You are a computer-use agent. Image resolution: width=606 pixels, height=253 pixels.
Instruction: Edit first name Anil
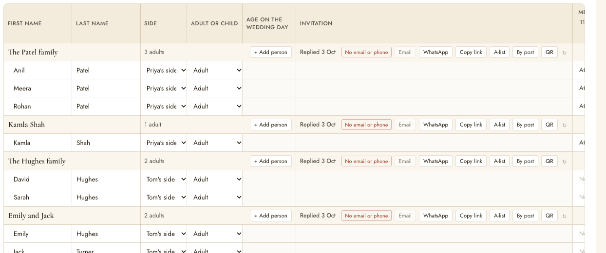38,70
